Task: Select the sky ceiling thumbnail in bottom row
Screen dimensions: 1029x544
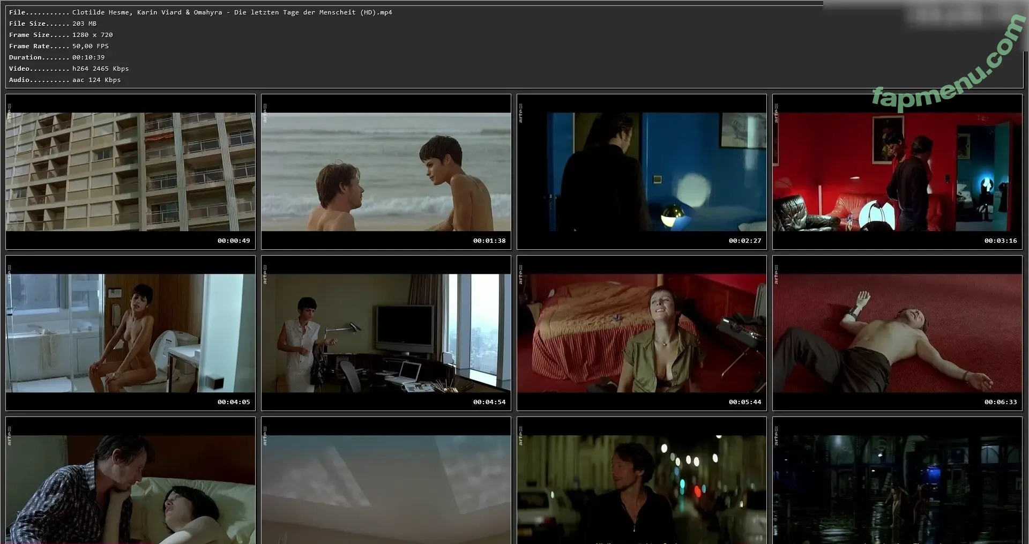Action: [x=386, y=481]
